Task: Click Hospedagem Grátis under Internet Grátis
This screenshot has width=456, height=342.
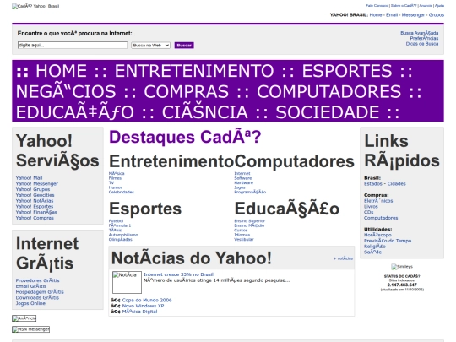Action: (x=40, y=292)
